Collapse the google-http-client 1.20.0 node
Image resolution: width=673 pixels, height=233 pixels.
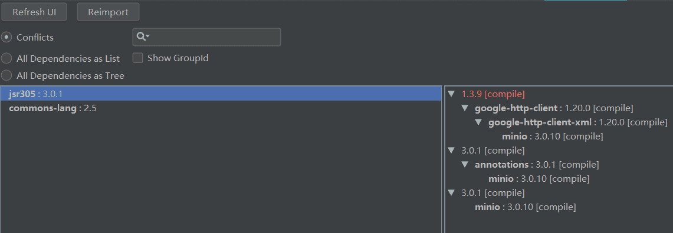point(465,108)
